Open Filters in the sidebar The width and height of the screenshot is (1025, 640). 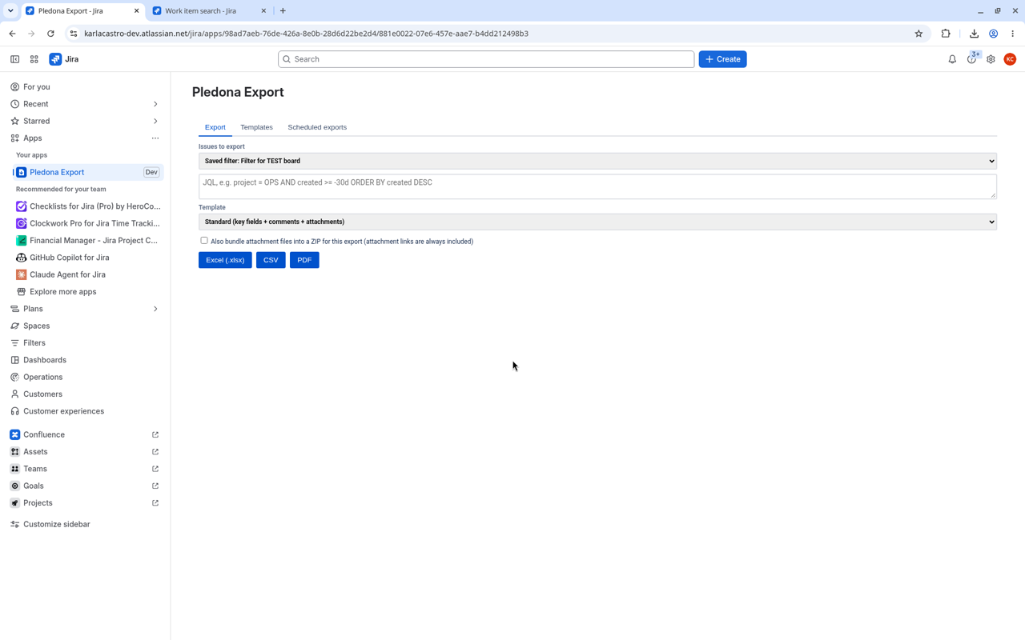click(x=84, y=342)
